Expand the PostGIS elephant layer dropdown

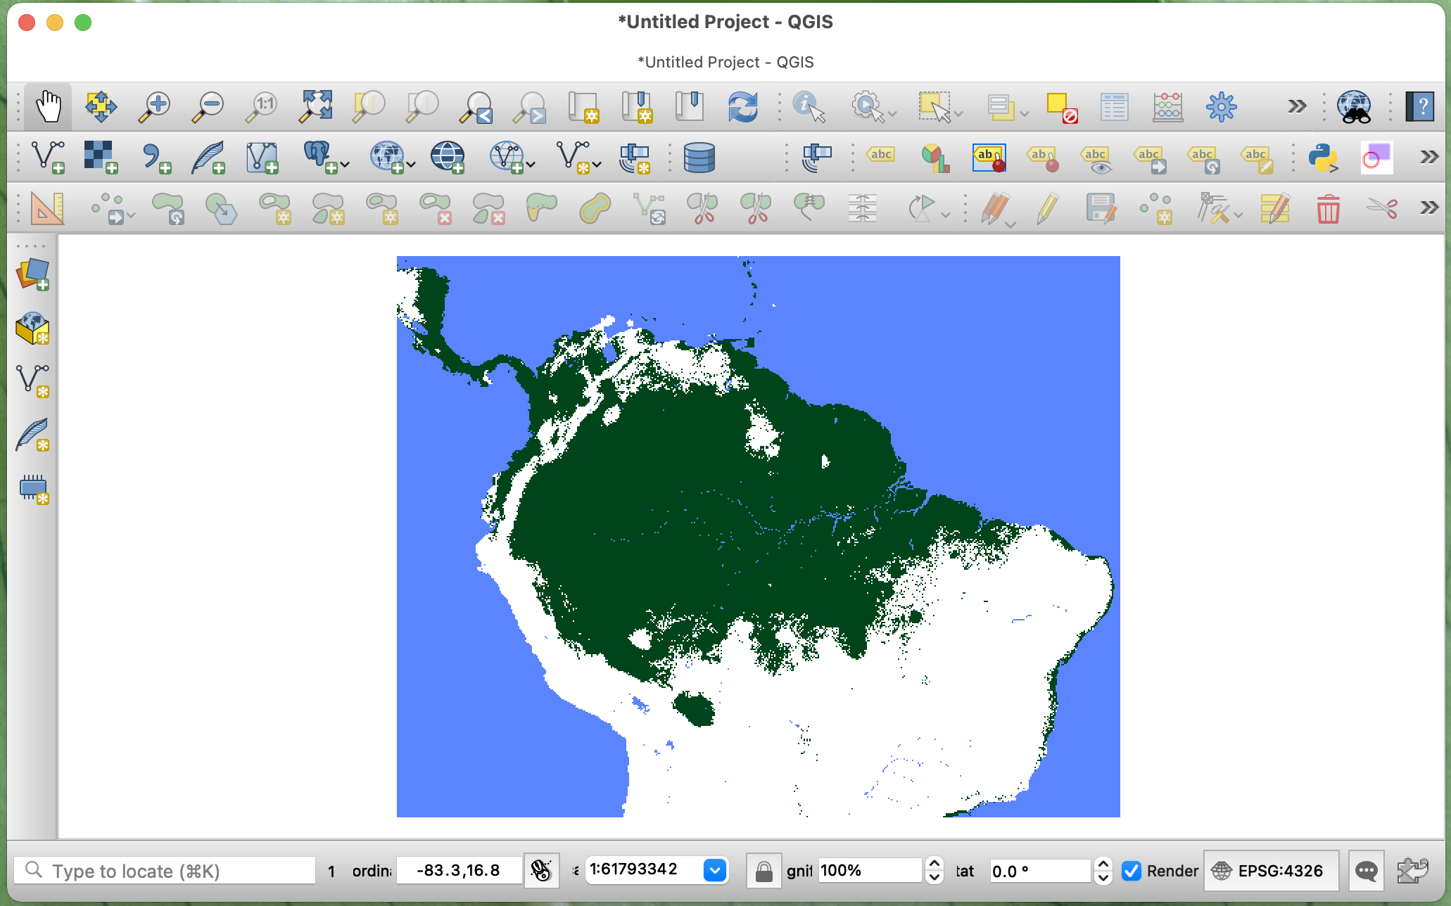tap(345, 165)
